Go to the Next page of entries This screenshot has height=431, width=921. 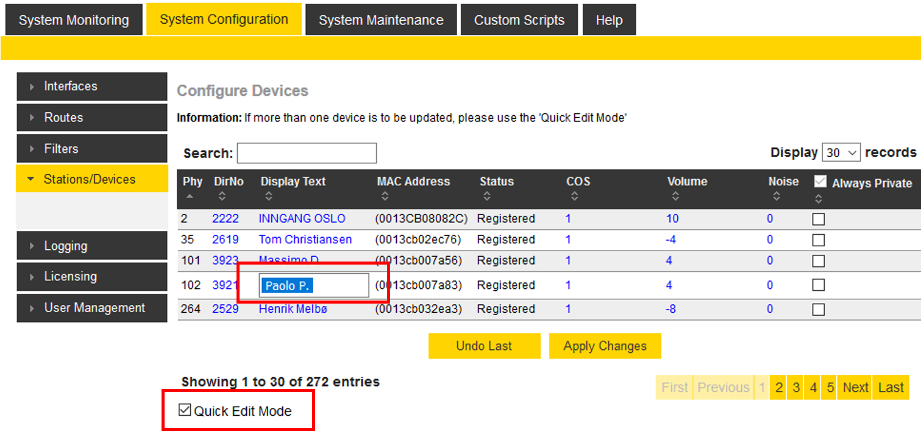[855, 388]
